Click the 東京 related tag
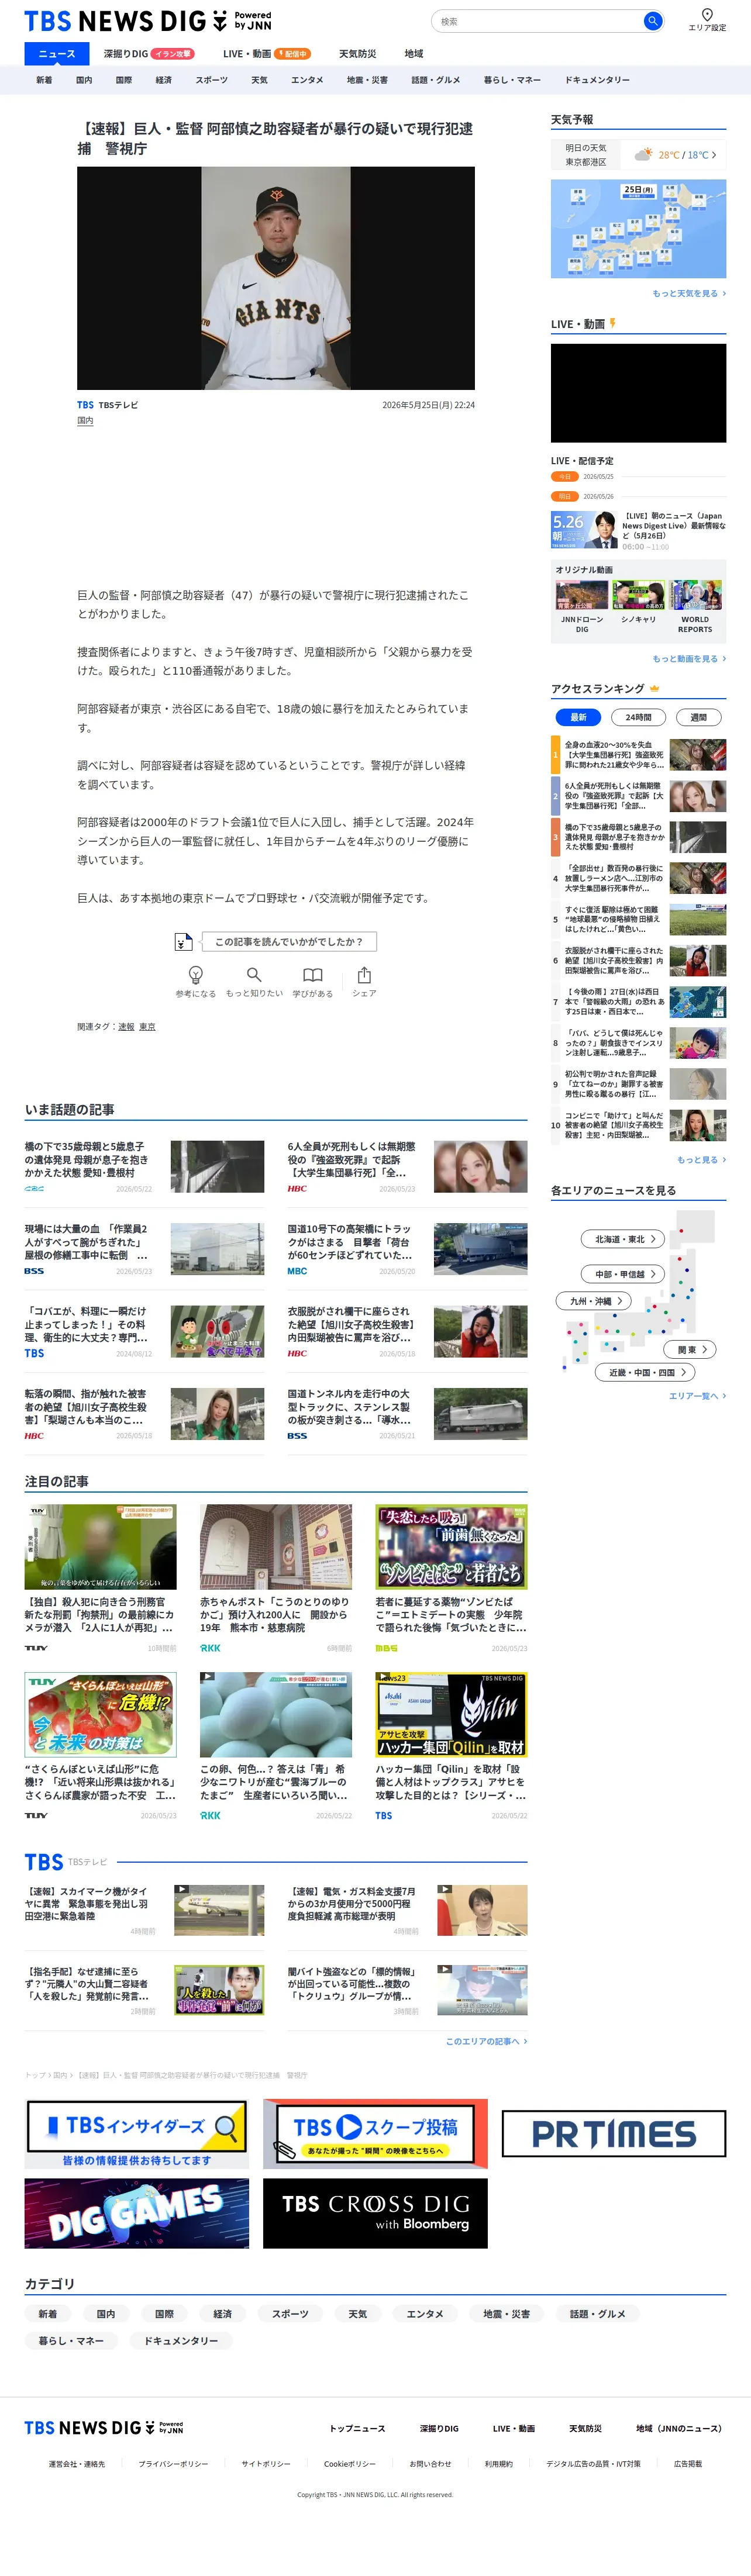 [147, 1026]
